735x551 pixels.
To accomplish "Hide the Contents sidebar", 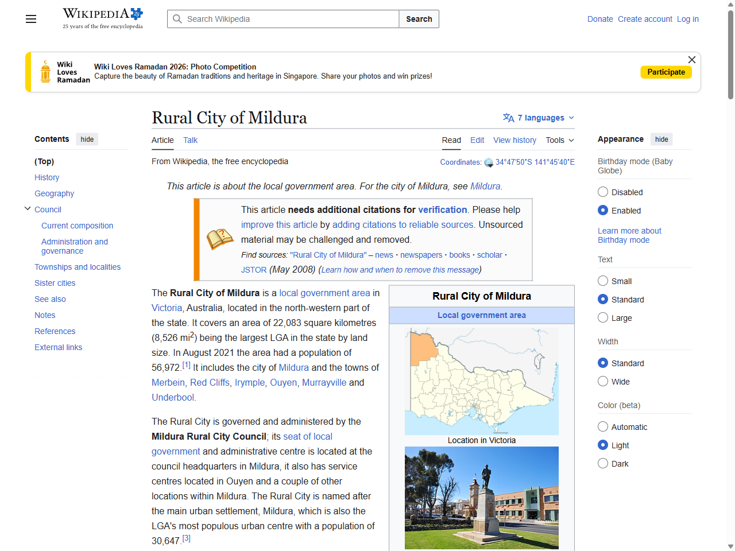I will 87,139.
